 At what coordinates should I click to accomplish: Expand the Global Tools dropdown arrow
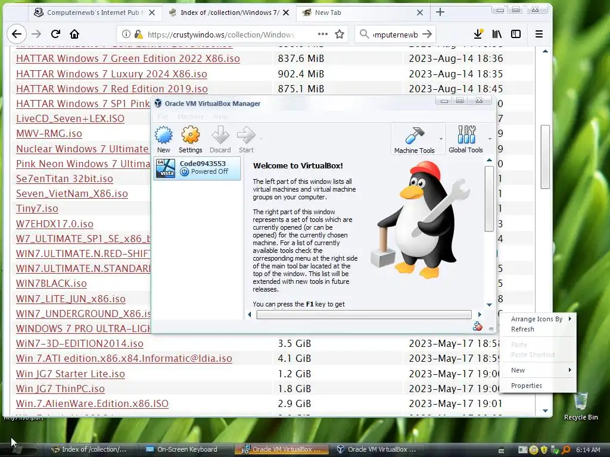(490, 139)
